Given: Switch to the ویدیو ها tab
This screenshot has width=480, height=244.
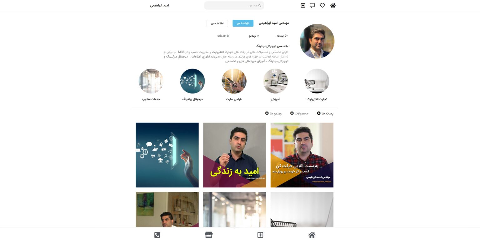Looking at the screenshot, I should (276, 113).
